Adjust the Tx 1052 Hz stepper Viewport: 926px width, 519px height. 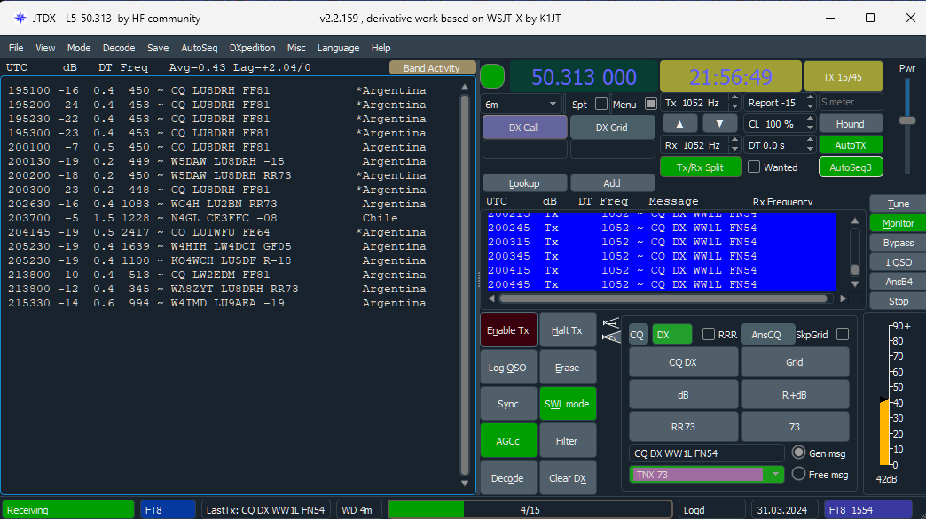(734, 103)
